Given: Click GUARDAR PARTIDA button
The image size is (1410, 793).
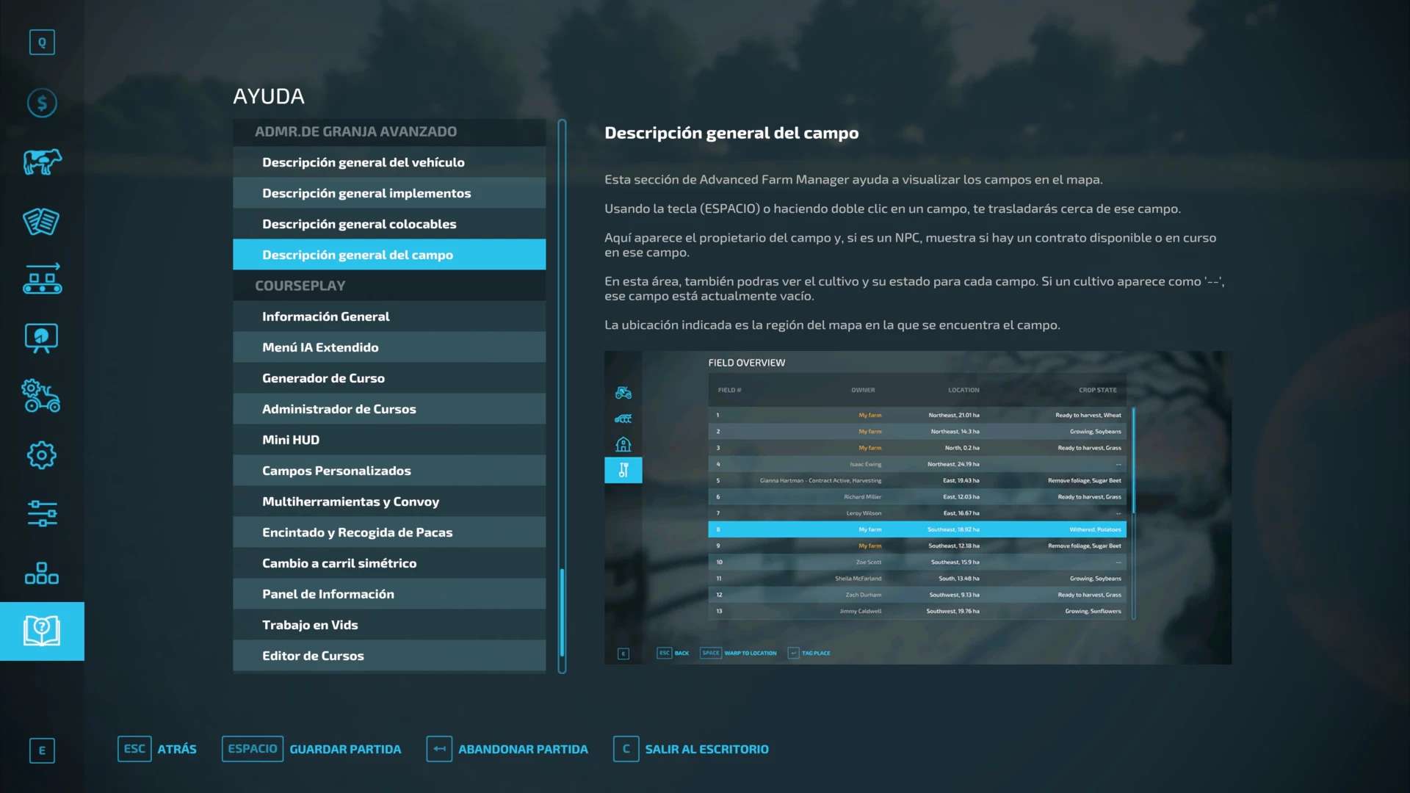Looking at the screenshot, I should tap(344, 749).
